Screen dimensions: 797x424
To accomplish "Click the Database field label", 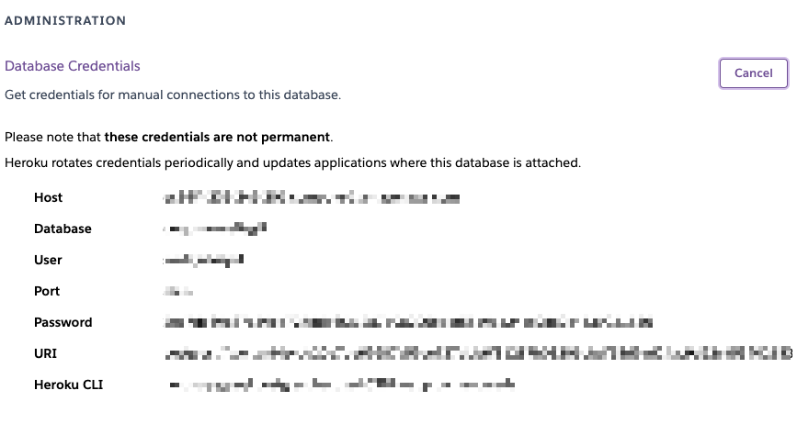I will tap(63, 229).
